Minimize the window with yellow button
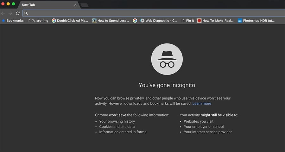Viewport: 285px width, 152px height. coord(8,4)
